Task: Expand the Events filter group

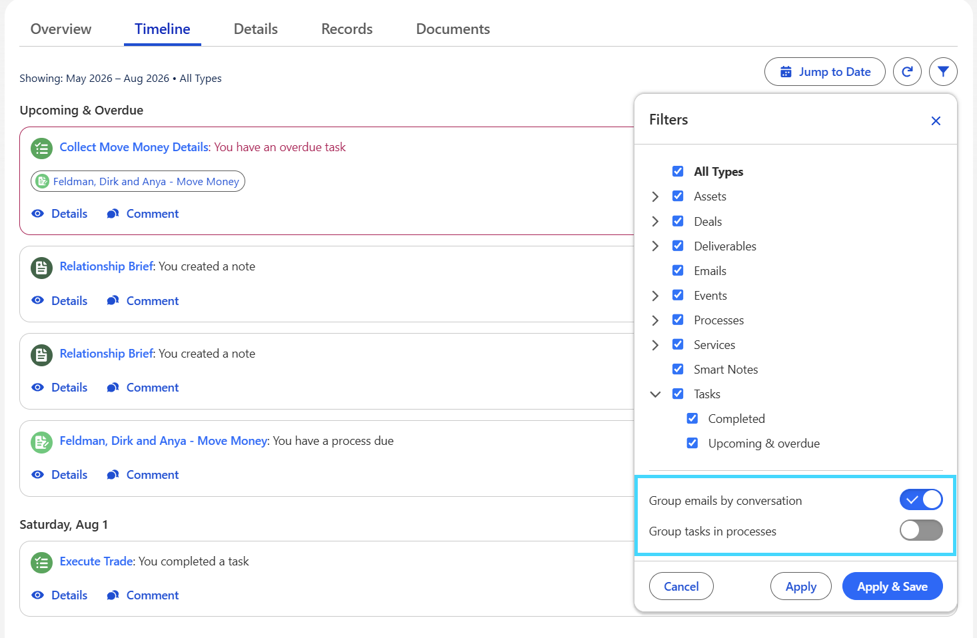Action: point(655,296)
